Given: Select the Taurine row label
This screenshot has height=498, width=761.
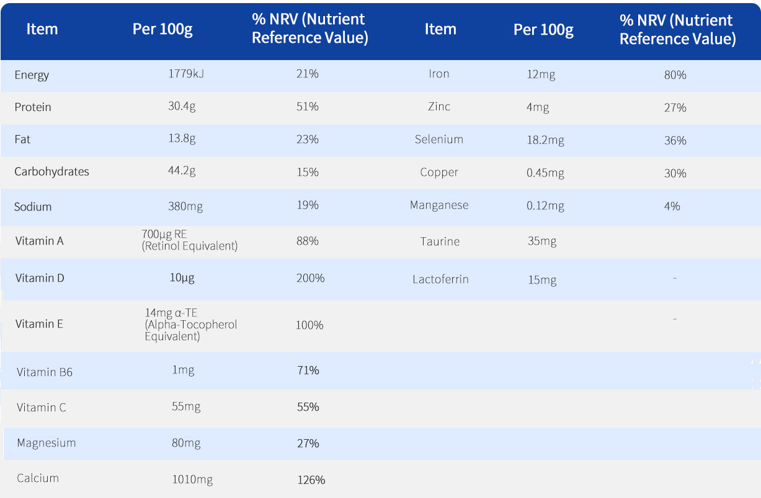Looking at the screenshot, I should [x=440, y=241].
